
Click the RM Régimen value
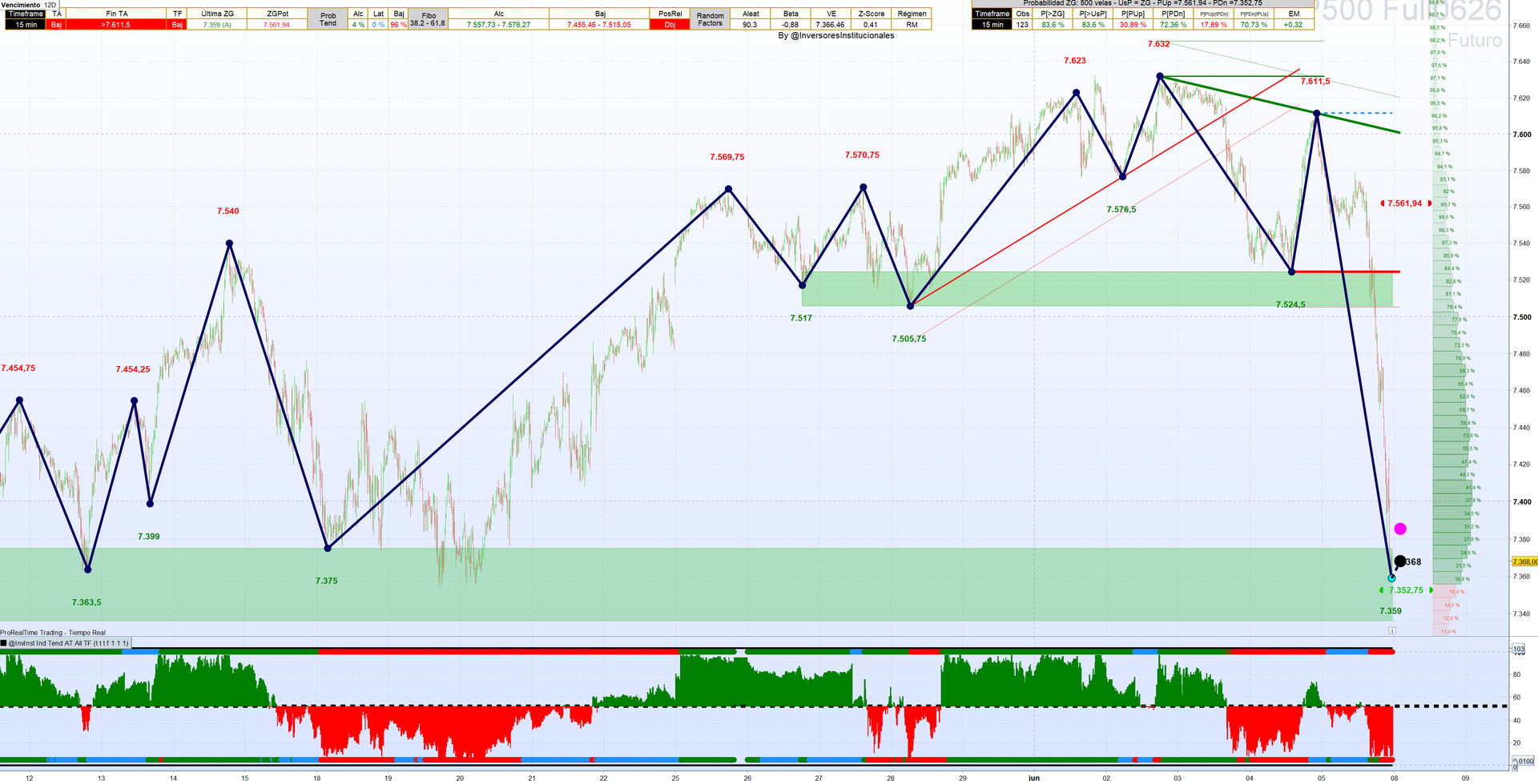point(912,25)
